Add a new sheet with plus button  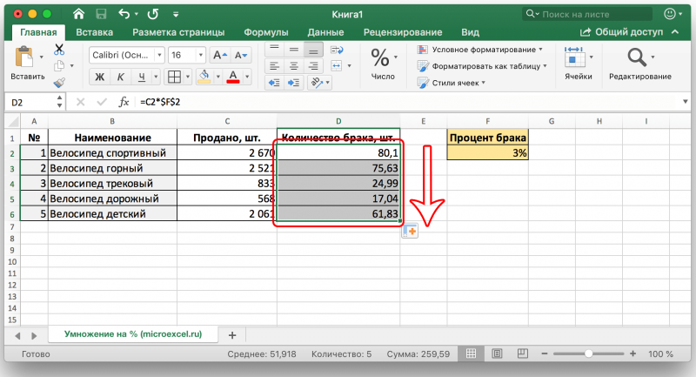coord(232,335)
